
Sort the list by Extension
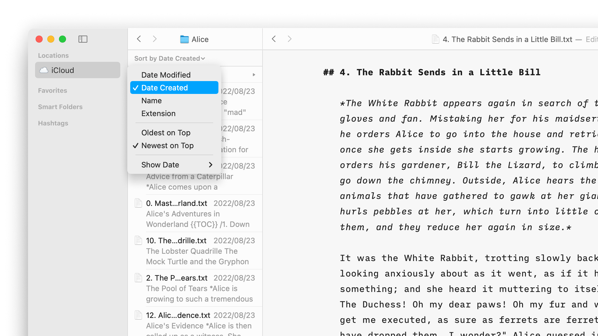coord(174,113)
